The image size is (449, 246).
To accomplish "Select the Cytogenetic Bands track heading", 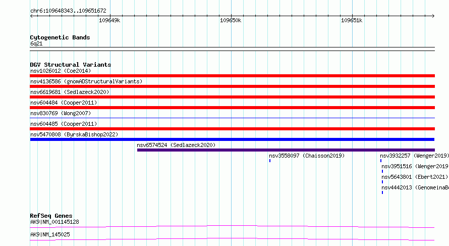I will pos(60,37).
